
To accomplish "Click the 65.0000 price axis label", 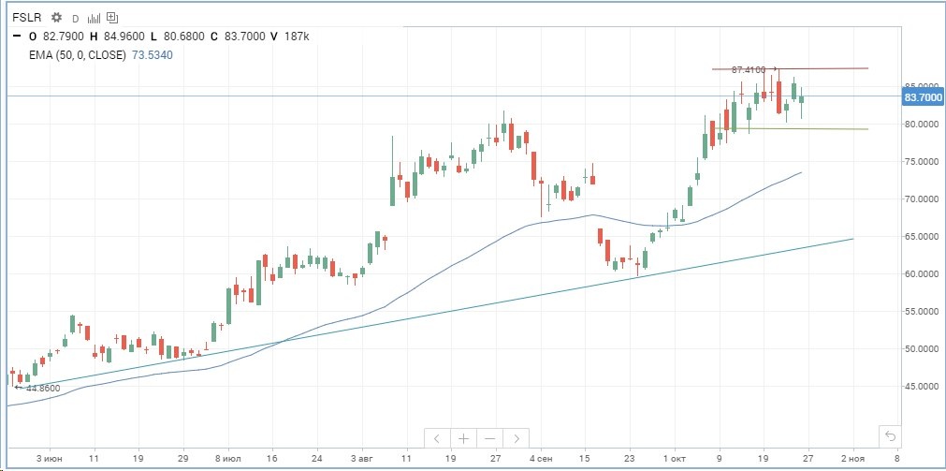I will click(922, 237).
